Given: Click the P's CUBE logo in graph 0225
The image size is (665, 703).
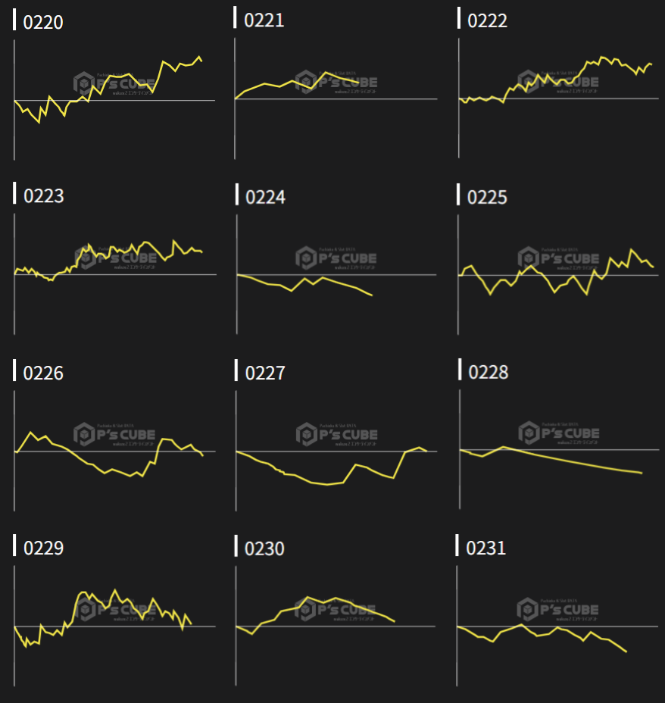Looking at the screenshot, I should [559, 258].
